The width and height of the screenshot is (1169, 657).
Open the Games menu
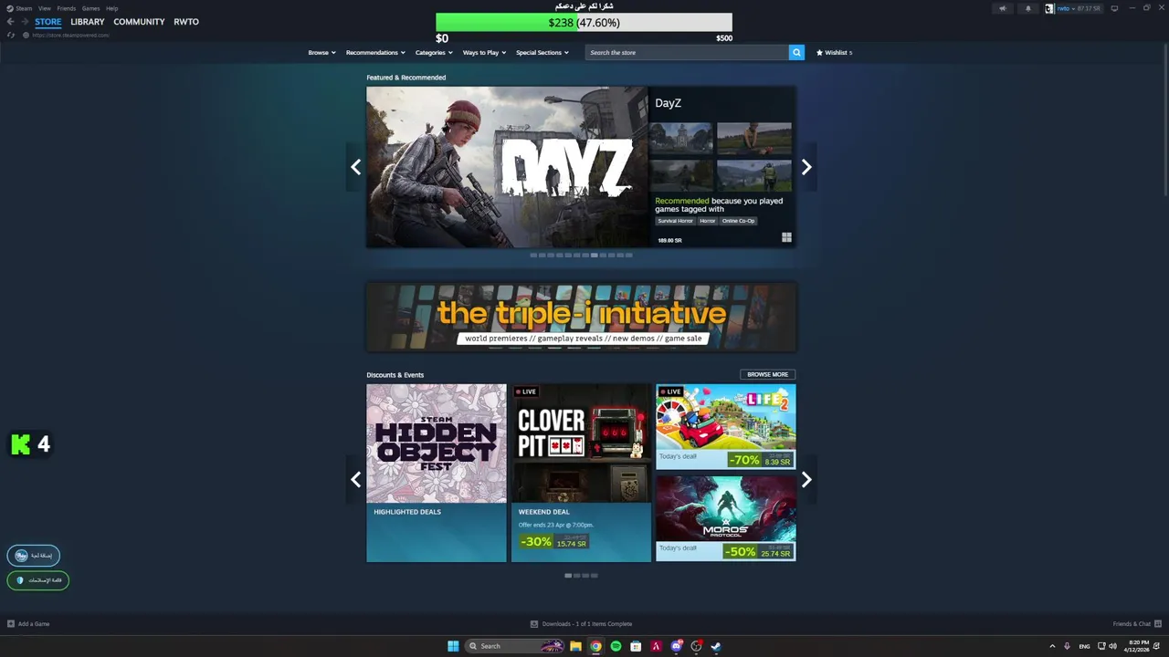(x=90, y=8)
